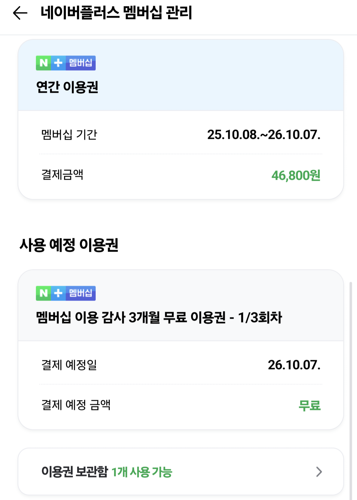The height and width of the screenshot is (500, 357).
Task: Select the 연간 이용권 heading
Action: coord(67,87)
